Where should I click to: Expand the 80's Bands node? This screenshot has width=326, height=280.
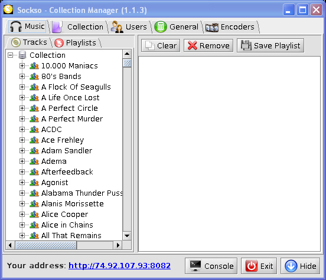tap(22, 77)
